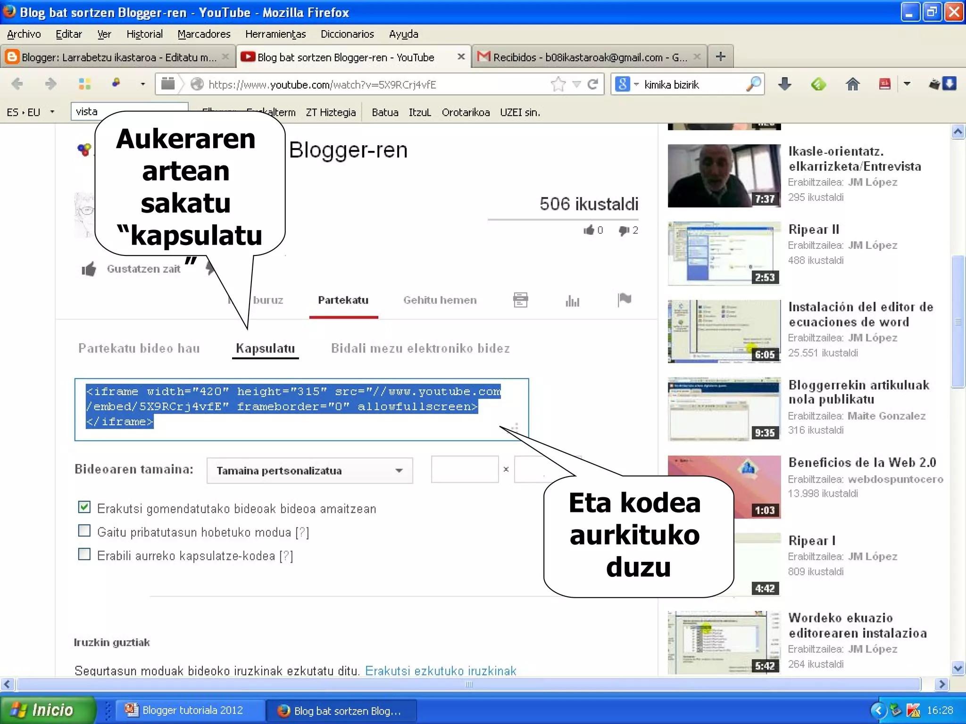
Task: Click Instalación del editor de ecuaciones thumbnail
Action: [x=724, y=331]
